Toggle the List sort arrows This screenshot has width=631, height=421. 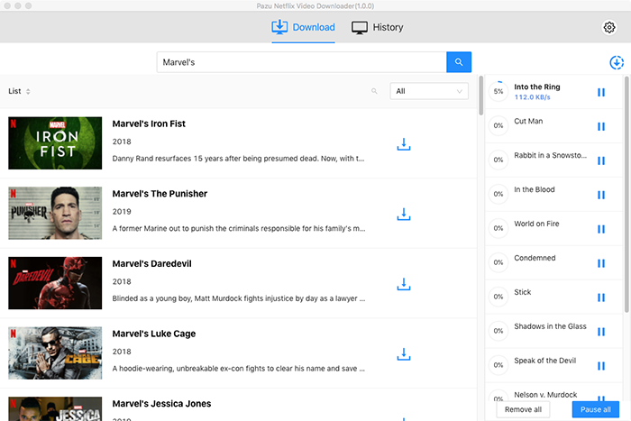pos(28,91)
